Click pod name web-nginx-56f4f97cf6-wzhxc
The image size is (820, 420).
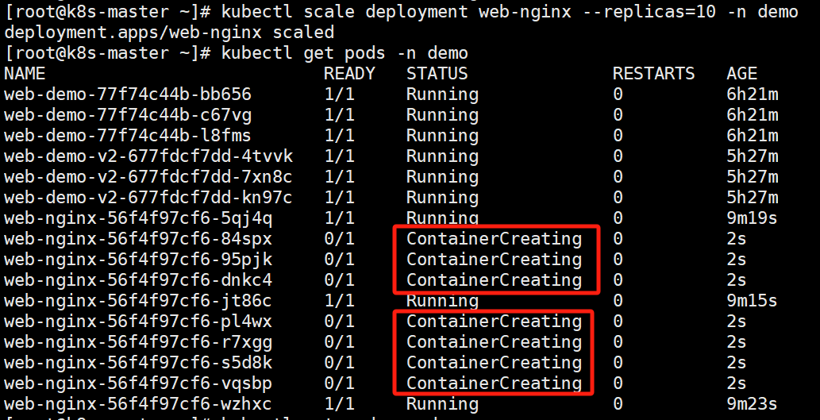(138, 404)
